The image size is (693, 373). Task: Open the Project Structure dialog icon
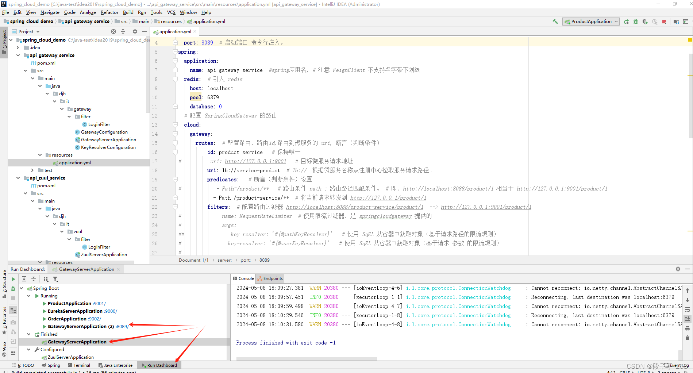pyautogui.click(x=676, y=22)
